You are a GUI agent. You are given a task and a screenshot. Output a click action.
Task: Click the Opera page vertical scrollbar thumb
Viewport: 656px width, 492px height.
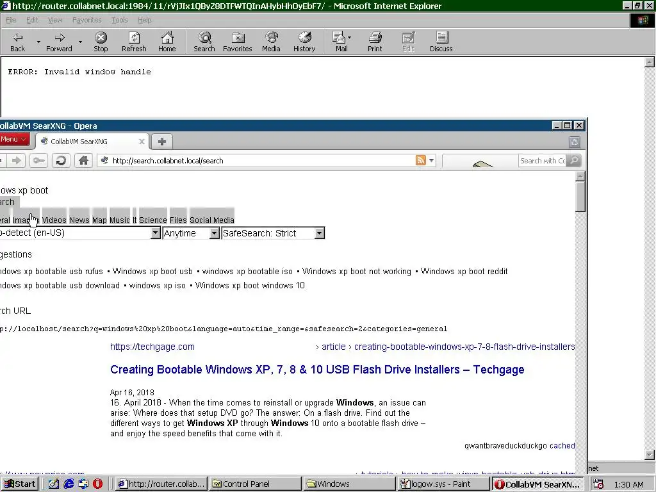(x=580, y=197)
